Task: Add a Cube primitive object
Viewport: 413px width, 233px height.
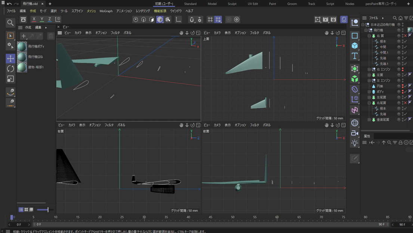Action: [x=355, y=45]
